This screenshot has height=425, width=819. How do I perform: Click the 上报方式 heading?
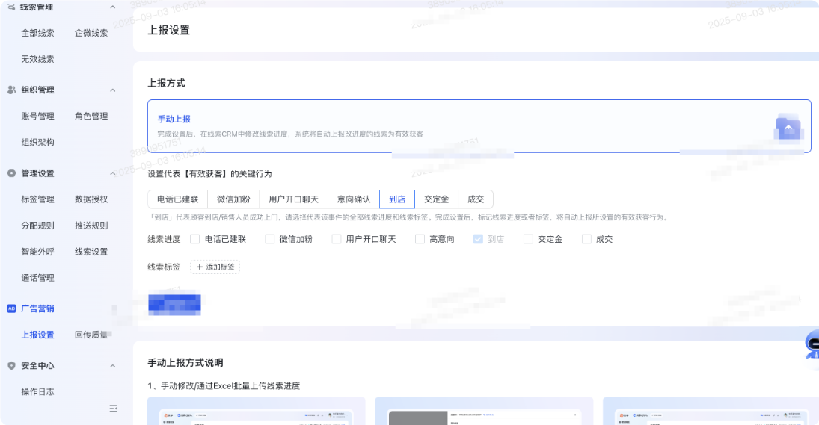[x=166, y=83]
